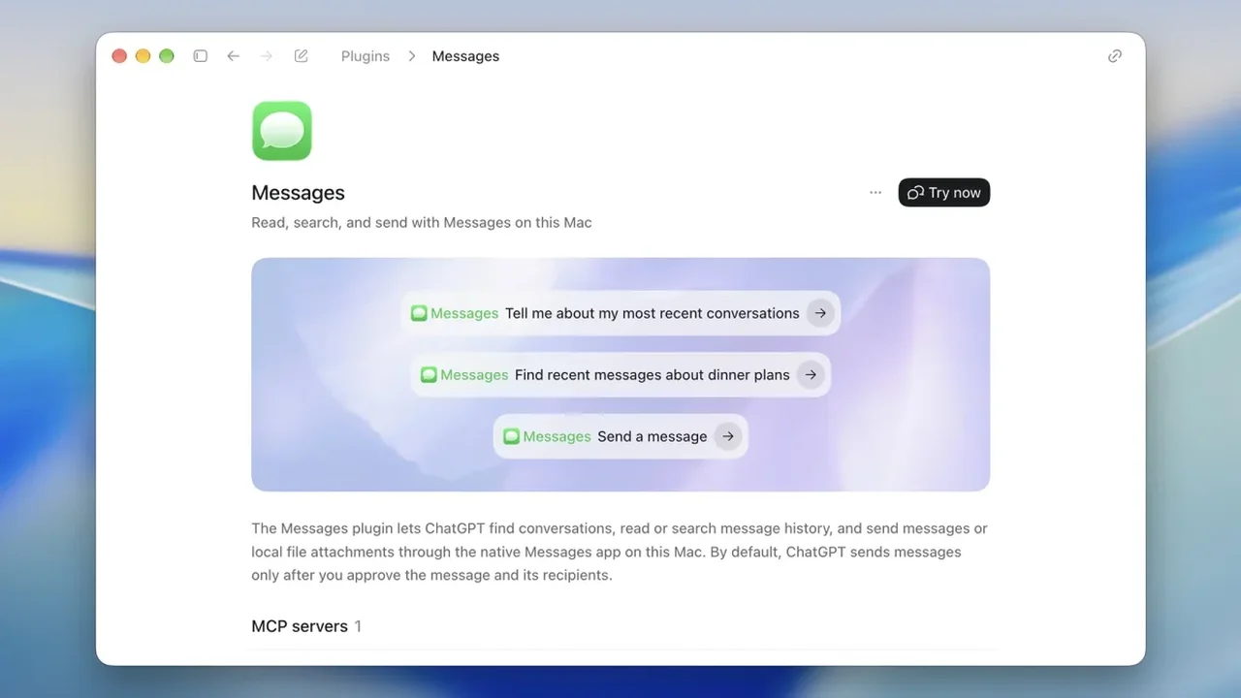The height and width of the screenshot is (698, 1241).
Task: Start a new chat with the compose icon
Action: coord(301,56)
